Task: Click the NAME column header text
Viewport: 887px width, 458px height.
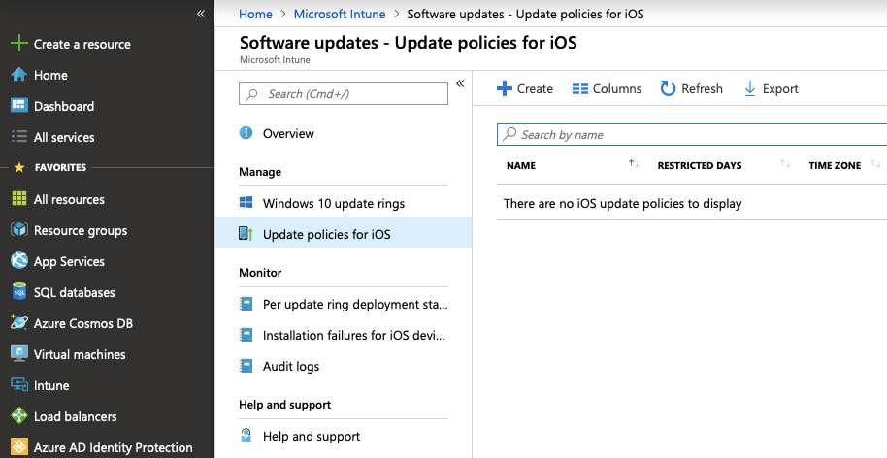Action: (521, 165)
